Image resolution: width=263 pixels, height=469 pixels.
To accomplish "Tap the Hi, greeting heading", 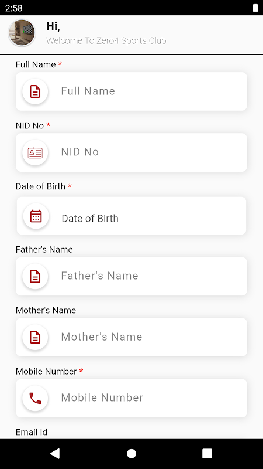I will pyautogui.click(x=53, y=26).
